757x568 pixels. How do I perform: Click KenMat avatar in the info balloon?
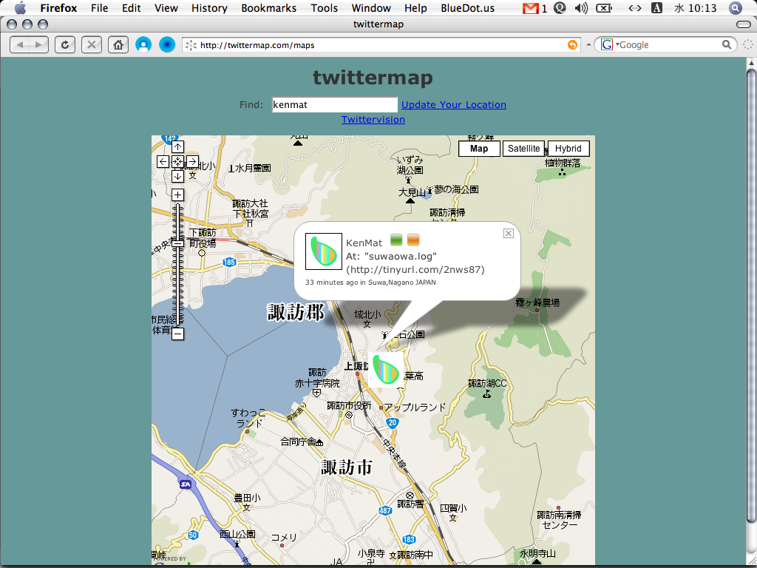[324, 251]
